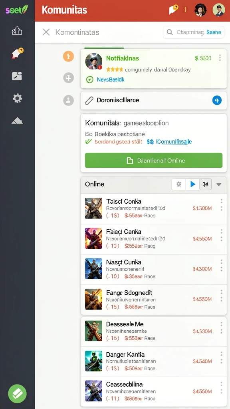Click the gear button in Online header
The image size is (230, 409).
point(178,184)
